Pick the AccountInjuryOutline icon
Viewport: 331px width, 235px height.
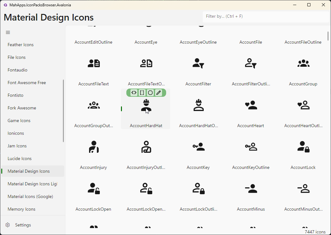[x=146, y=147]
